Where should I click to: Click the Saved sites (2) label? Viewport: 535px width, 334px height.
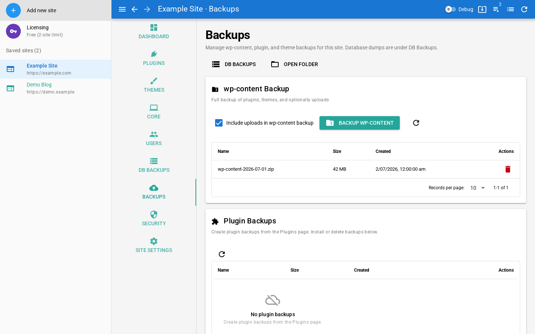pos(23,50)
